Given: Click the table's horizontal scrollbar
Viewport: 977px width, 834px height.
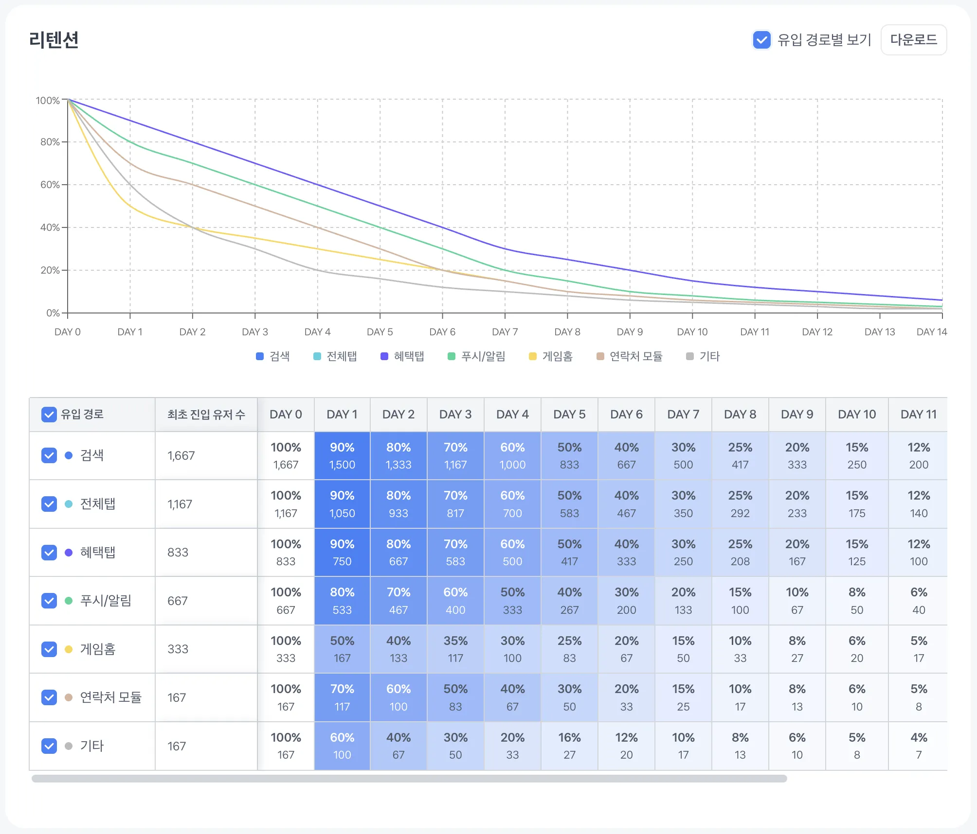Looking at the screenshot, I should click(409, 779).
